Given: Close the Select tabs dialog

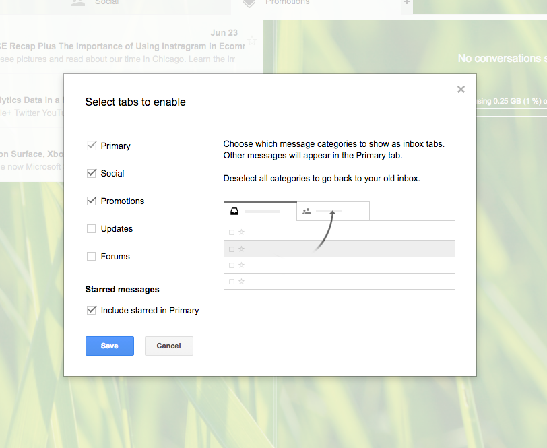Looking at the screenshot, I should pyautogui.click(x=461, y=89).
